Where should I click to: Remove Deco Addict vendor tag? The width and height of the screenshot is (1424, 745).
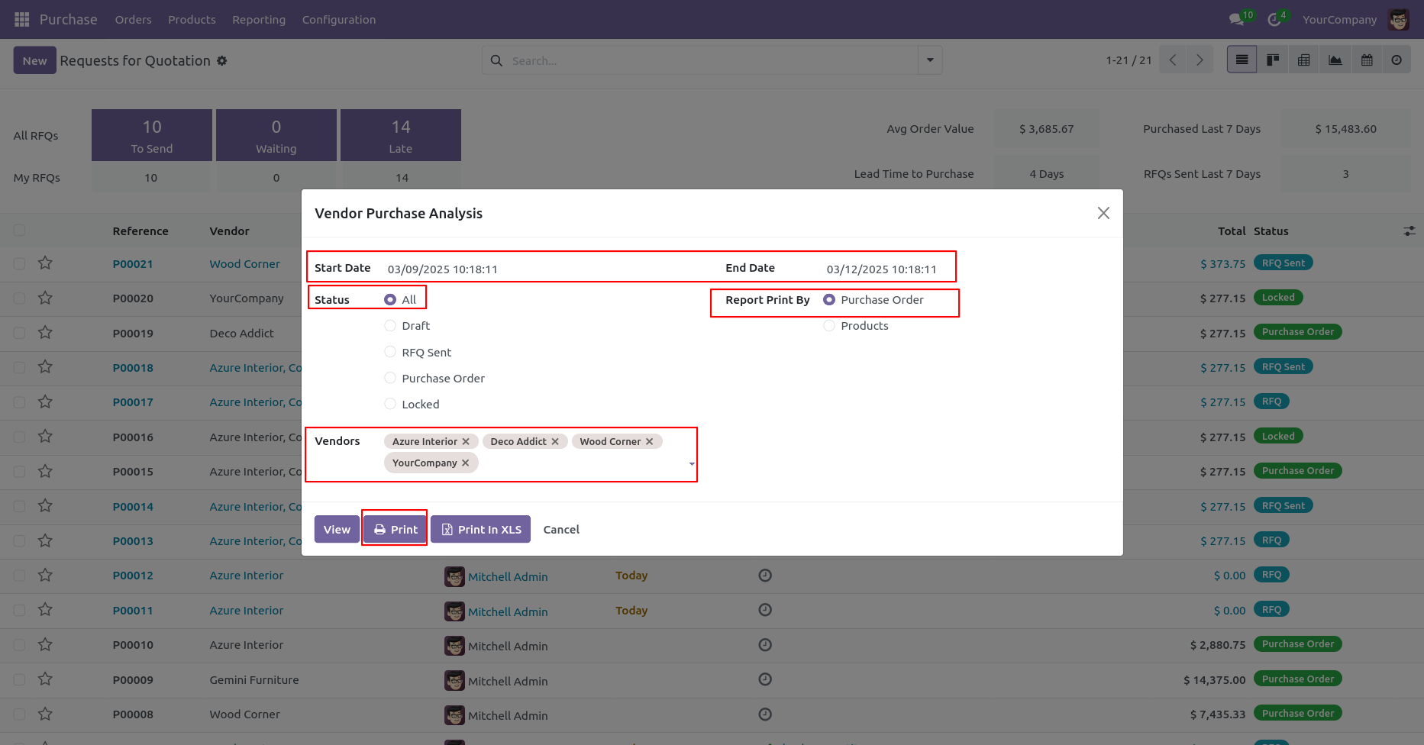[555, 441]
